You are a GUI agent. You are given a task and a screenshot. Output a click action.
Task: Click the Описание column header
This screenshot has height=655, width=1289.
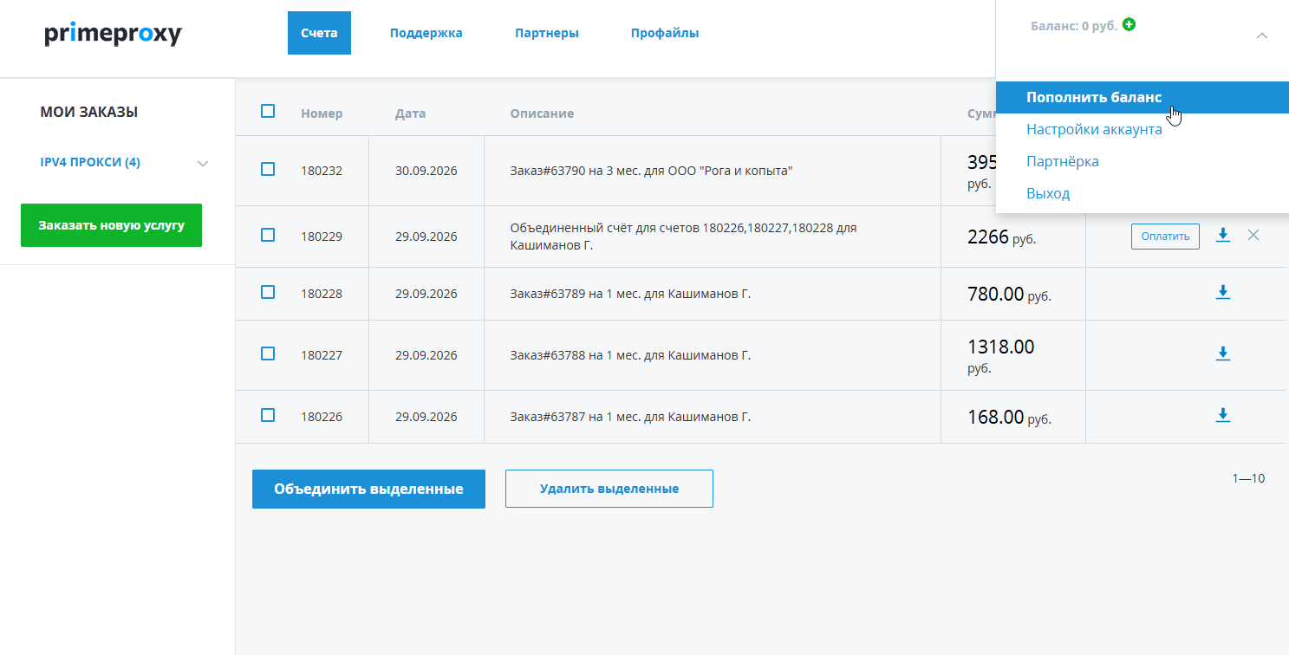(542, 113)
